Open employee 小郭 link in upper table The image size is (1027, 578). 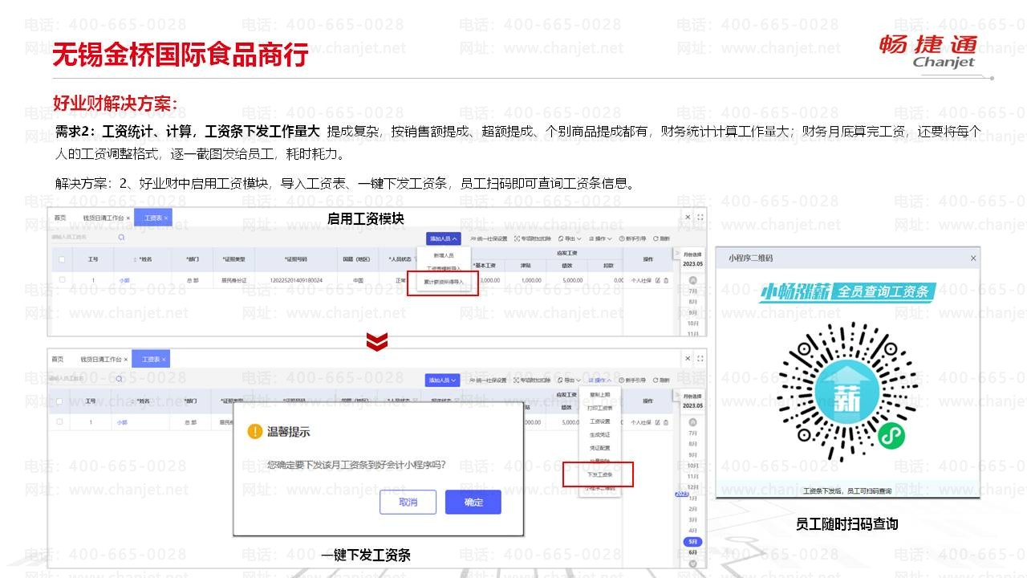point(124,280)
